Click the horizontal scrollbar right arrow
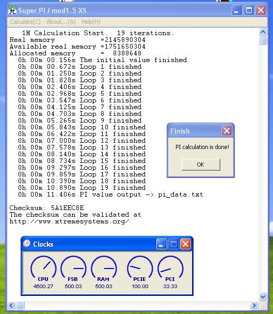 pos(254,306)
